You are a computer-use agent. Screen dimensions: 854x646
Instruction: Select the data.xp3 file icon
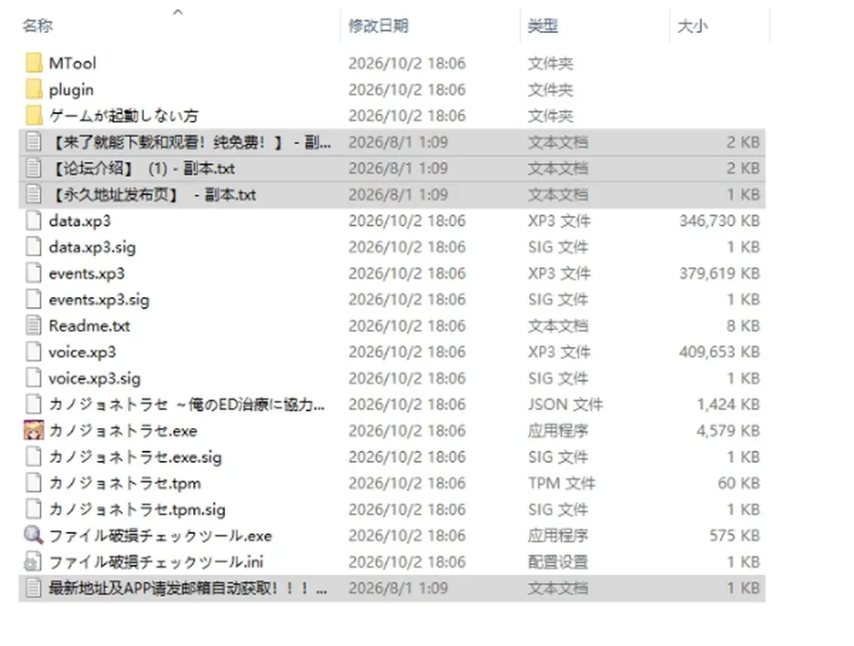point(34,221)
